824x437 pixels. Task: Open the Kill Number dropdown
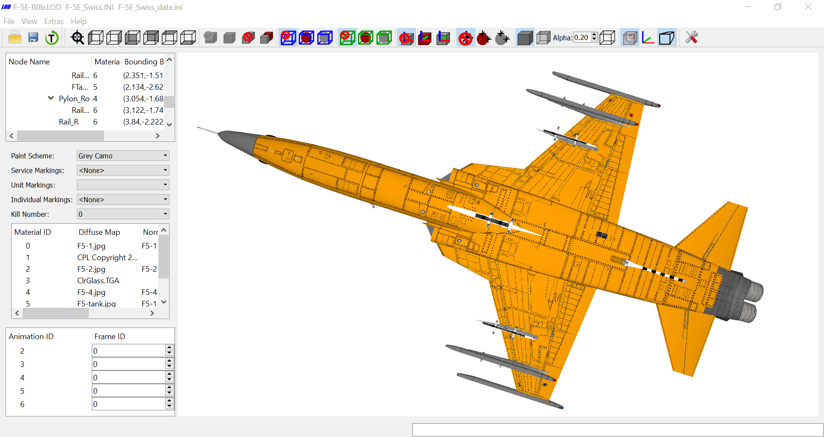coord(123,214)
